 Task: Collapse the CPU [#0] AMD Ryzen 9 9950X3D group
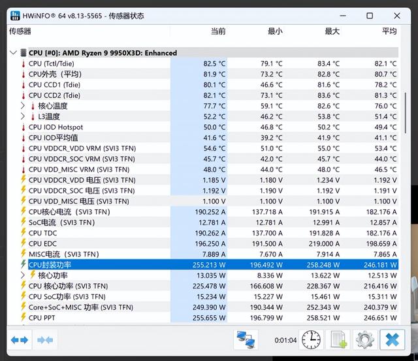click(x=13, y=52)
